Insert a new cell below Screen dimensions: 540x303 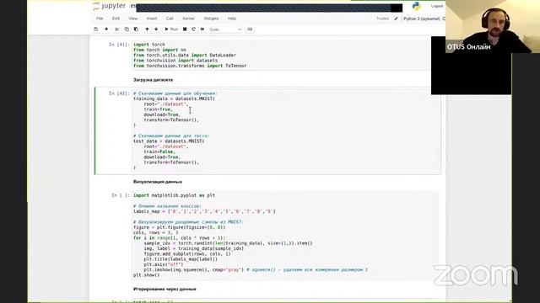point(106,29)
